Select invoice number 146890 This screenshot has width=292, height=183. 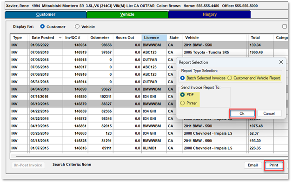80,89
